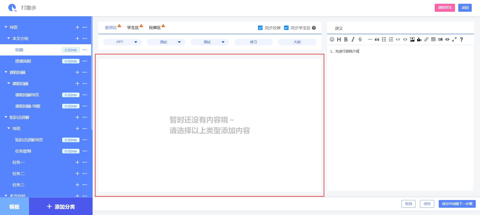Open editor help question mark
The width and height of the screenshot is (480, 215).
(x=461, y=39)
